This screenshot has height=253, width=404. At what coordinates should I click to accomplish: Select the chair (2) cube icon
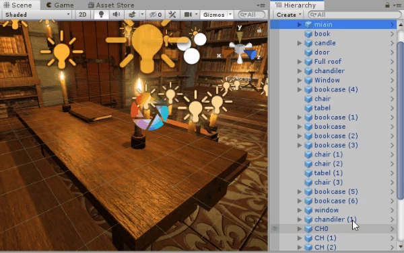point(308,164)
